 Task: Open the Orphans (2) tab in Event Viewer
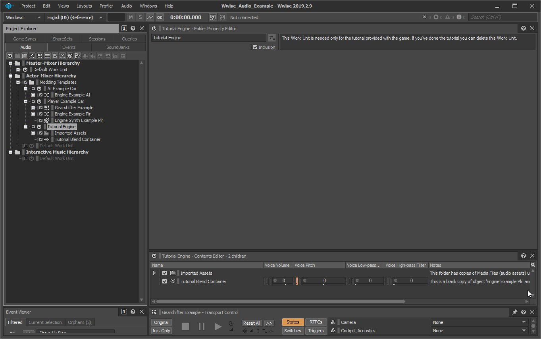79,322
